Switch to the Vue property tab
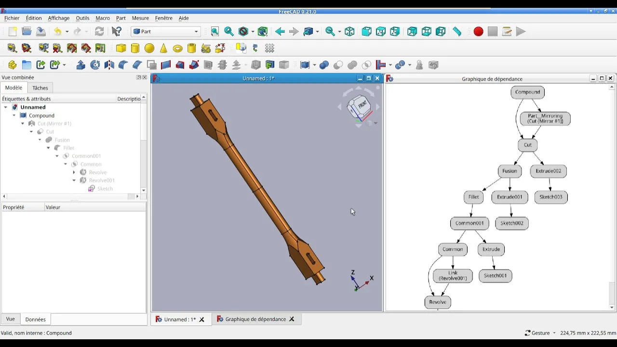 click(x=10, y=319)
